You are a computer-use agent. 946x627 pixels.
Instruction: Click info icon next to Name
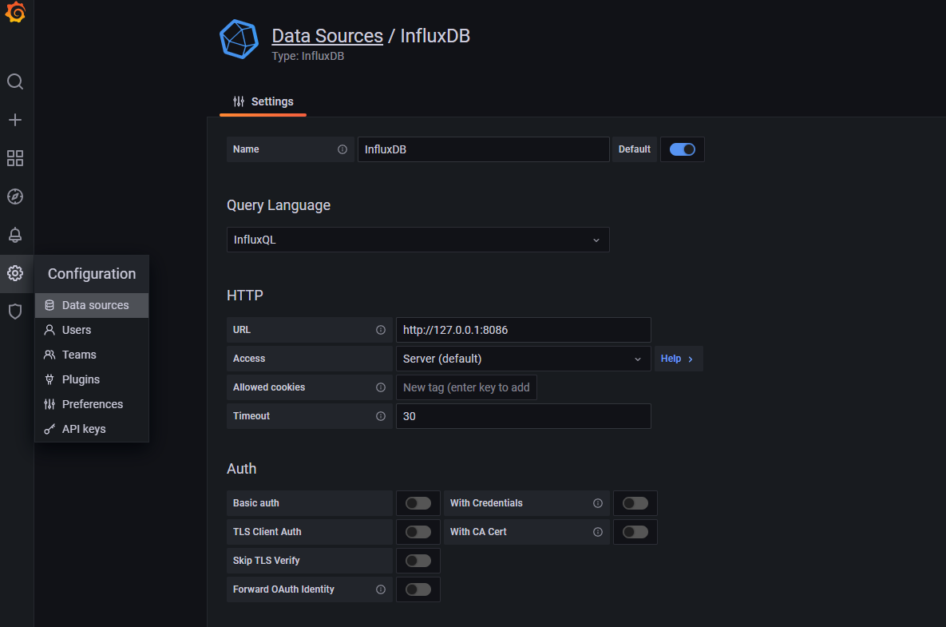[x=342, y=149]
